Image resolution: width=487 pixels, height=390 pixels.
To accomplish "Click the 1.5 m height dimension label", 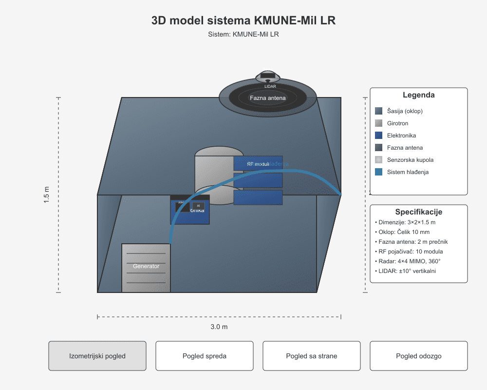I will click(x=47, y=195).
